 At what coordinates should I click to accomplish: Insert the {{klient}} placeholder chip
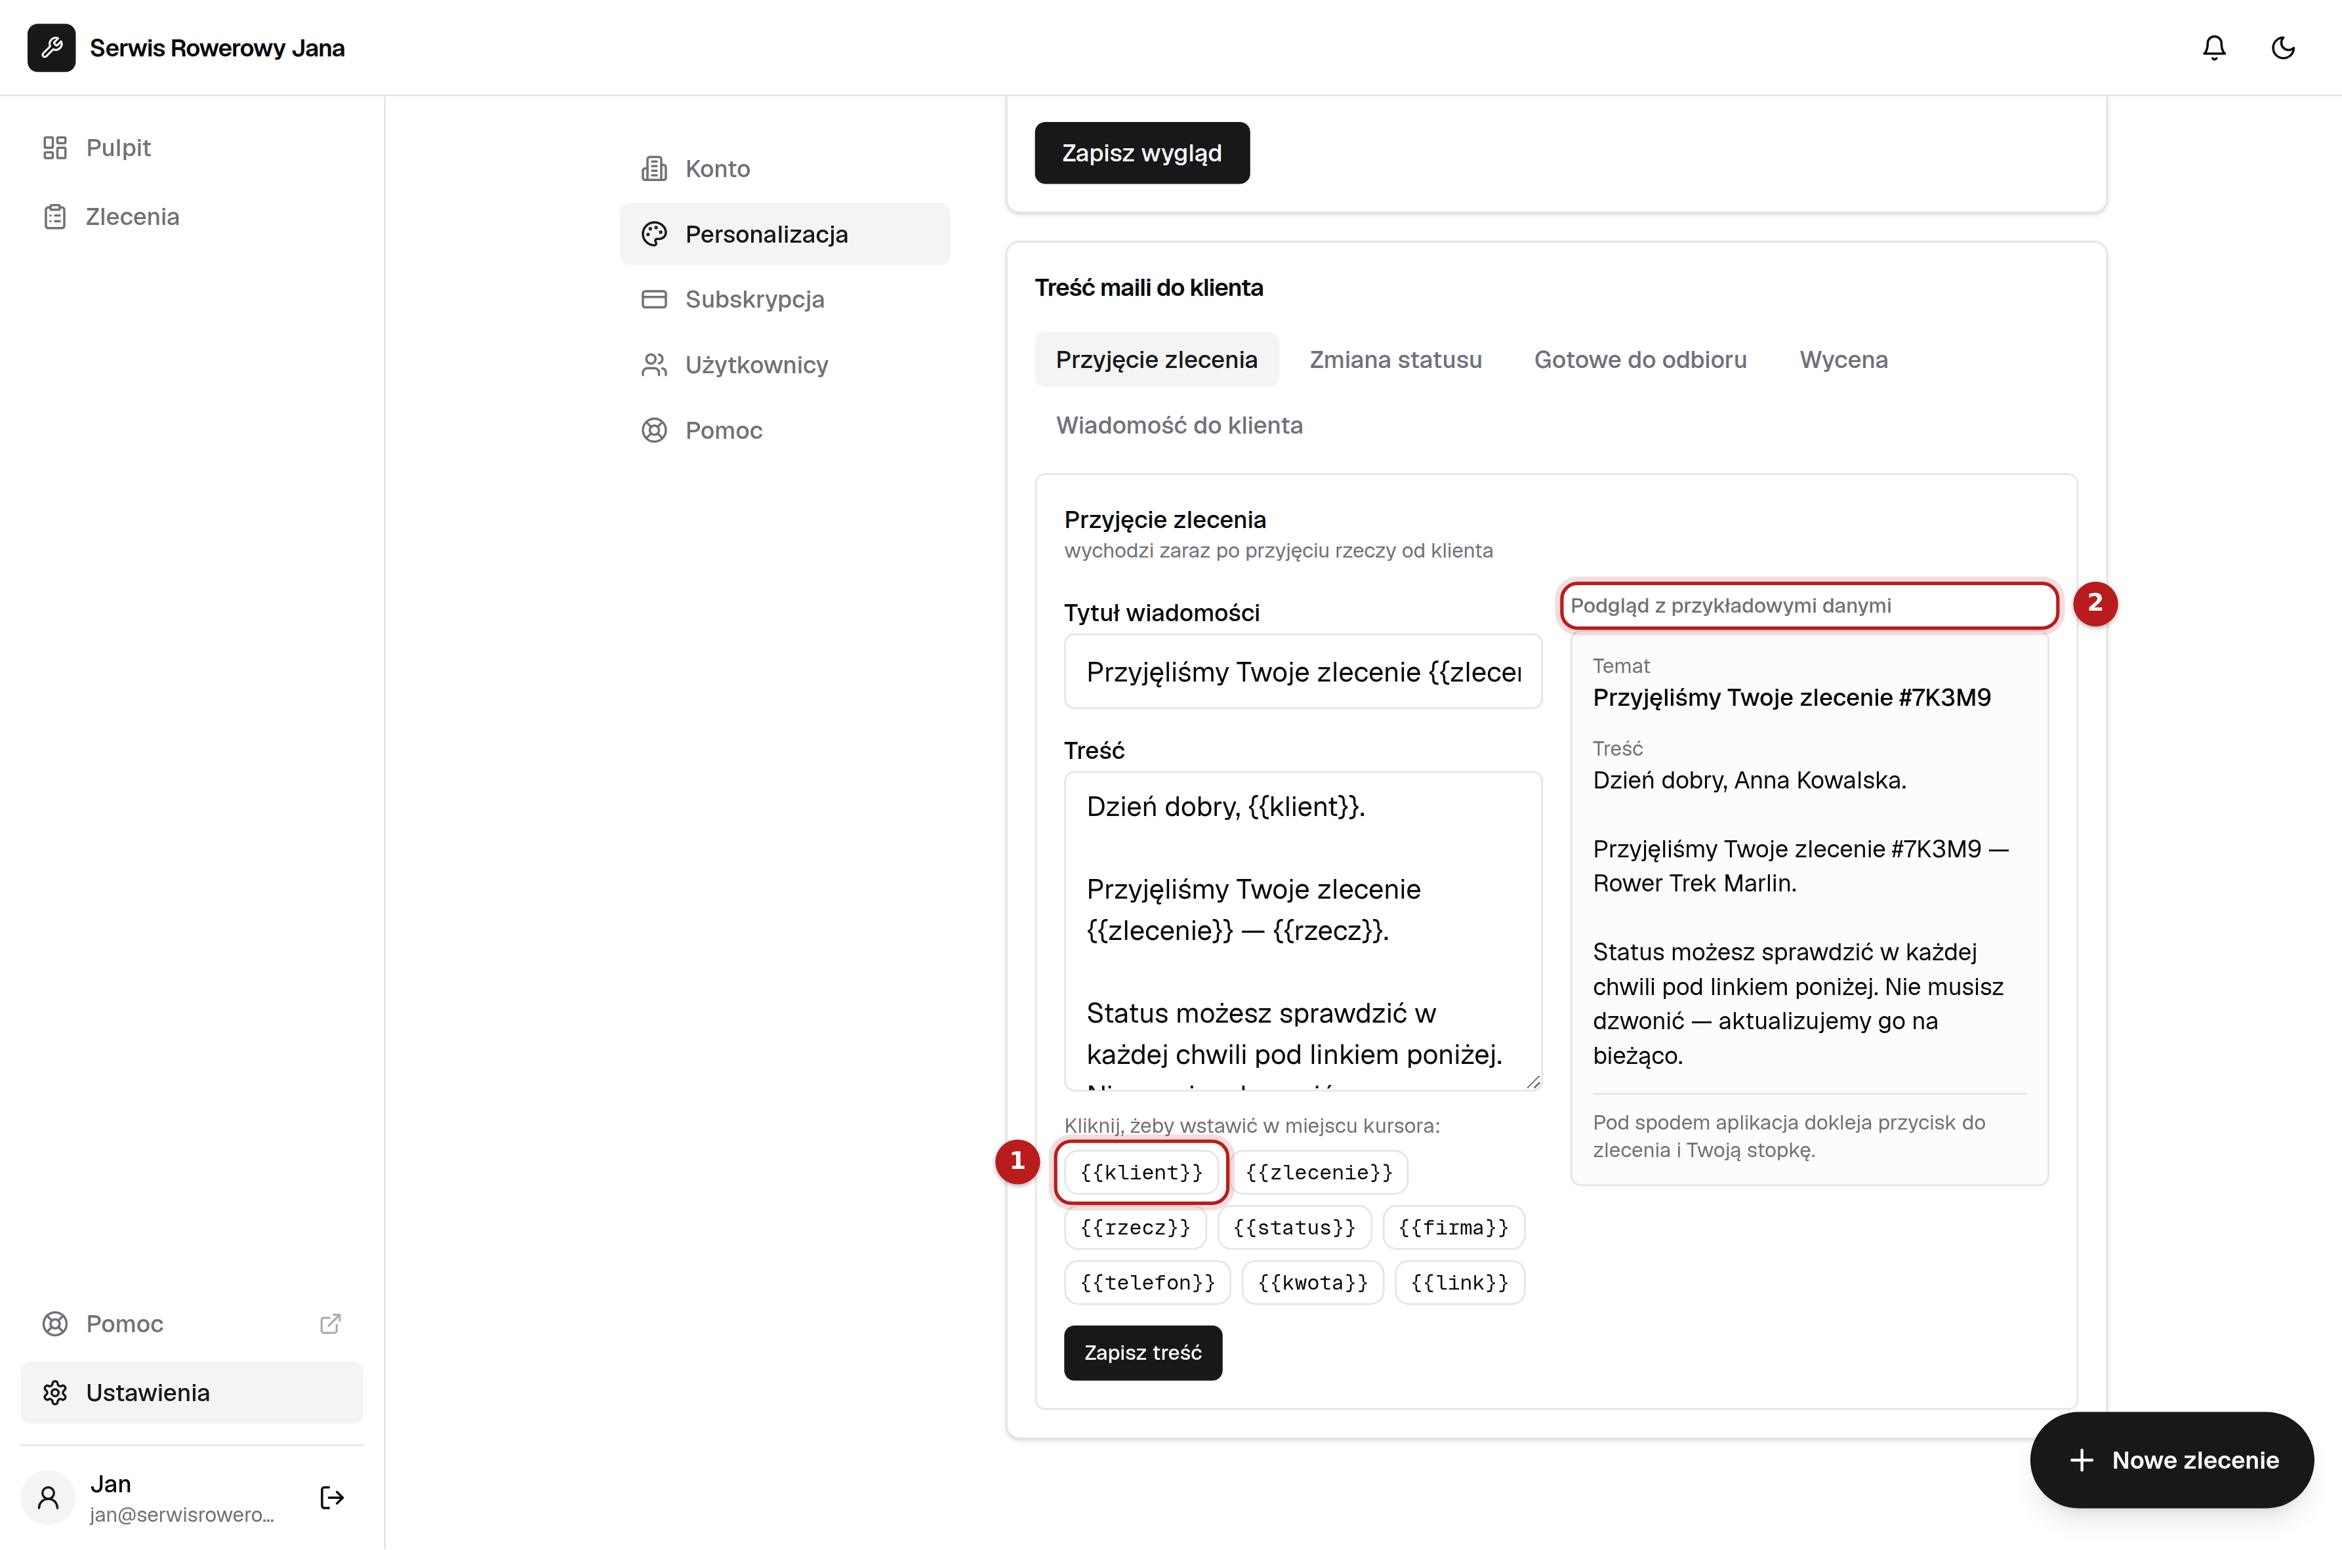1142,1172
